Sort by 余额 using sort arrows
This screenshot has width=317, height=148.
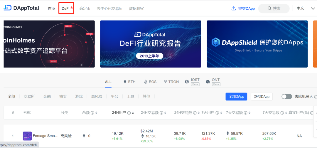(x=96, y=113)
